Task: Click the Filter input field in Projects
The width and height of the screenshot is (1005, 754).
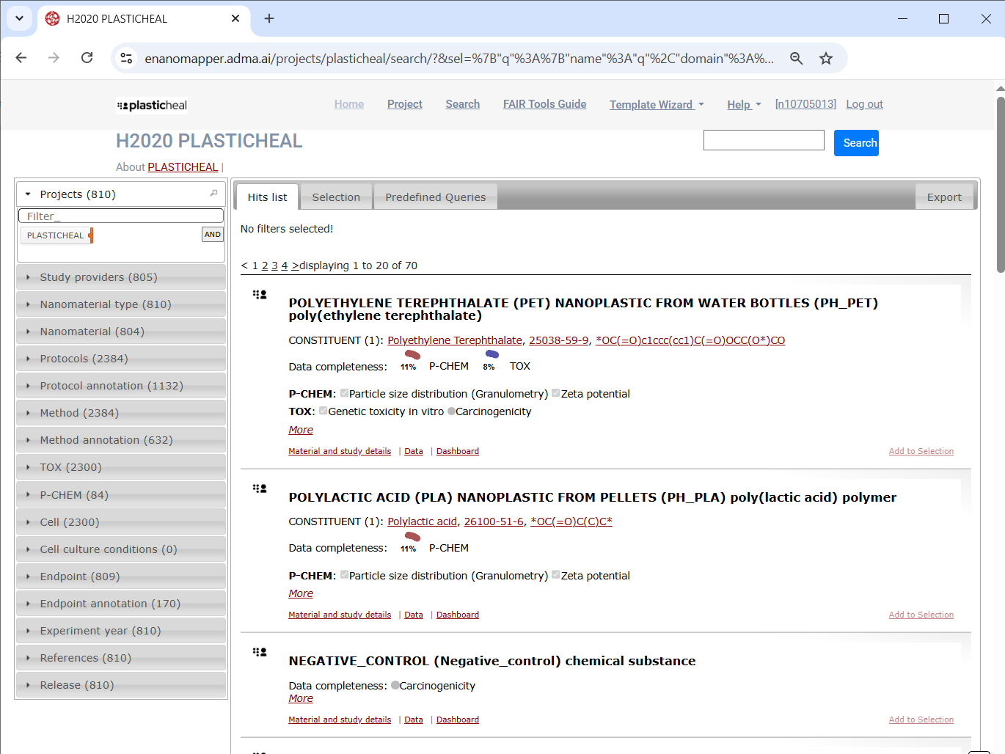Action: coord(121,216)
